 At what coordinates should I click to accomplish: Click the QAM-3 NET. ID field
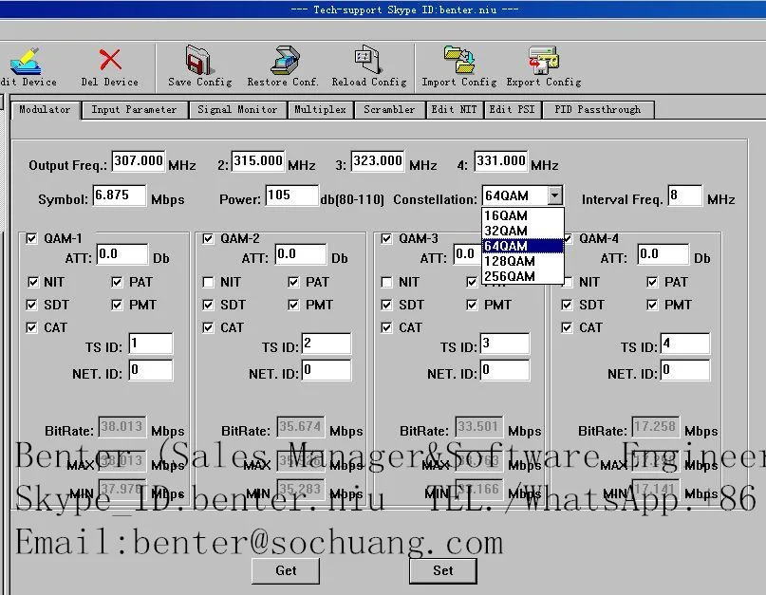coord(505,370)
